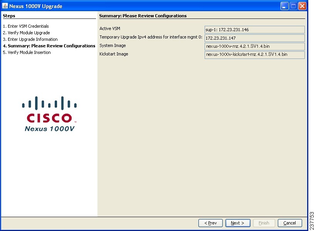This screenshot has height=231, width=316.
Task: Click the System Image filename field
Action: 254,46
